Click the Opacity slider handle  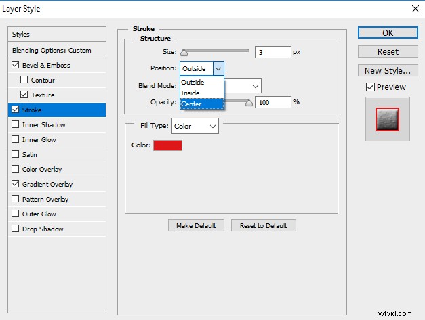pos(249,103)
